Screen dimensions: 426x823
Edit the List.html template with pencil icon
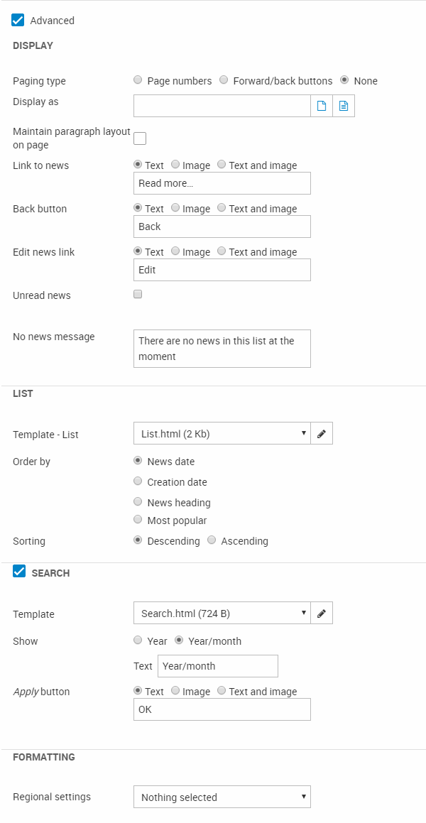click(322, 434)
